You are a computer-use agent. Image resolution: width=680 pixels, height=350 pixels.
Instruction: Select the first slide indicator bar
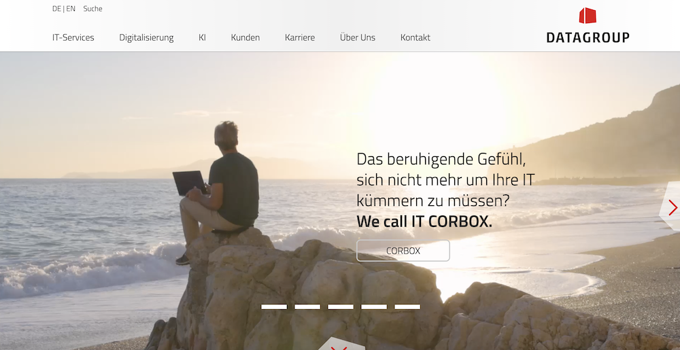coord(274,307)
